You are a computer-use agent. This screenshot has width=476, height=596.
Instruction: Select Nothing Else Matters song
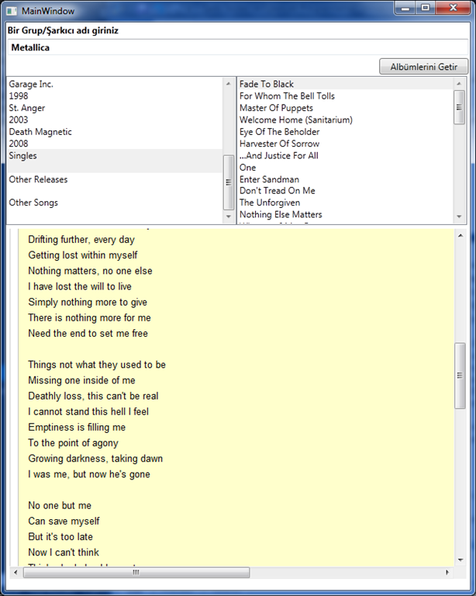click(281, 214)
